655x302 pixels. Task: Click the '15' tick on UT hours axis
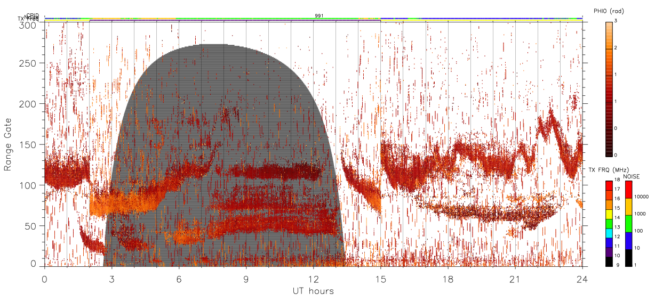380,279
